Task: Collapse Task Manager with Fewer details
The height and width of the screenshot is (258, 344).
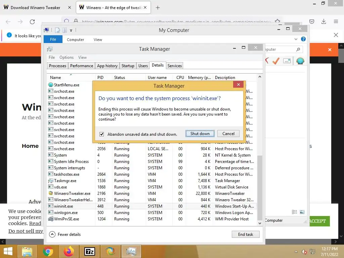Action: pyautogui.click(x=65, y=234)
